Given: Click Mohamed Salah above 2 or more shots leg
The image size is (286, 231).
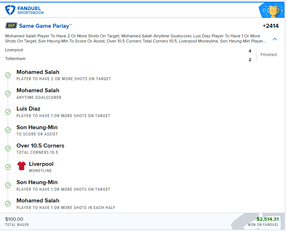Looking at the screenshot, I should [38, 72].
